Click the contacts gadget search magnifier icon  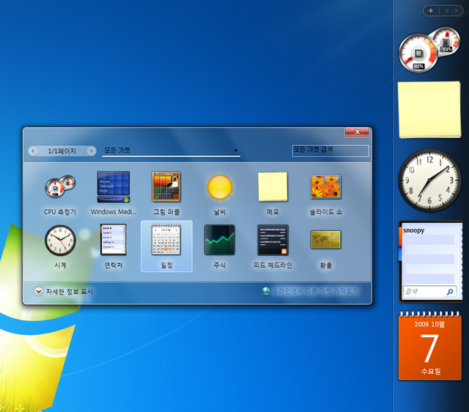(449, 292)
